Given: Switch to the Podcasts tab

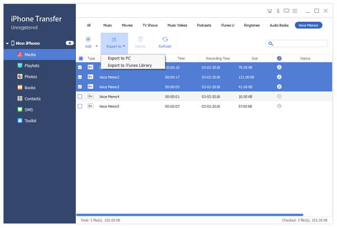Looking at the screenshot, I should point(204,25).
